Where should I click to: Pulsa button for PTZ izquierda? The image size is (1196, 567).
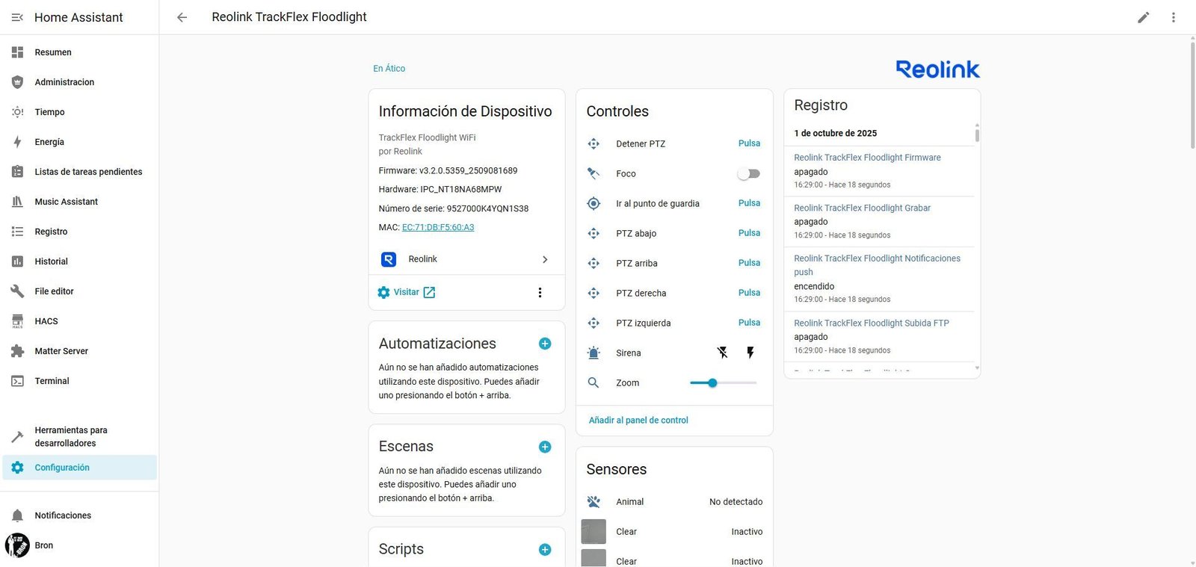coord(749,323)
